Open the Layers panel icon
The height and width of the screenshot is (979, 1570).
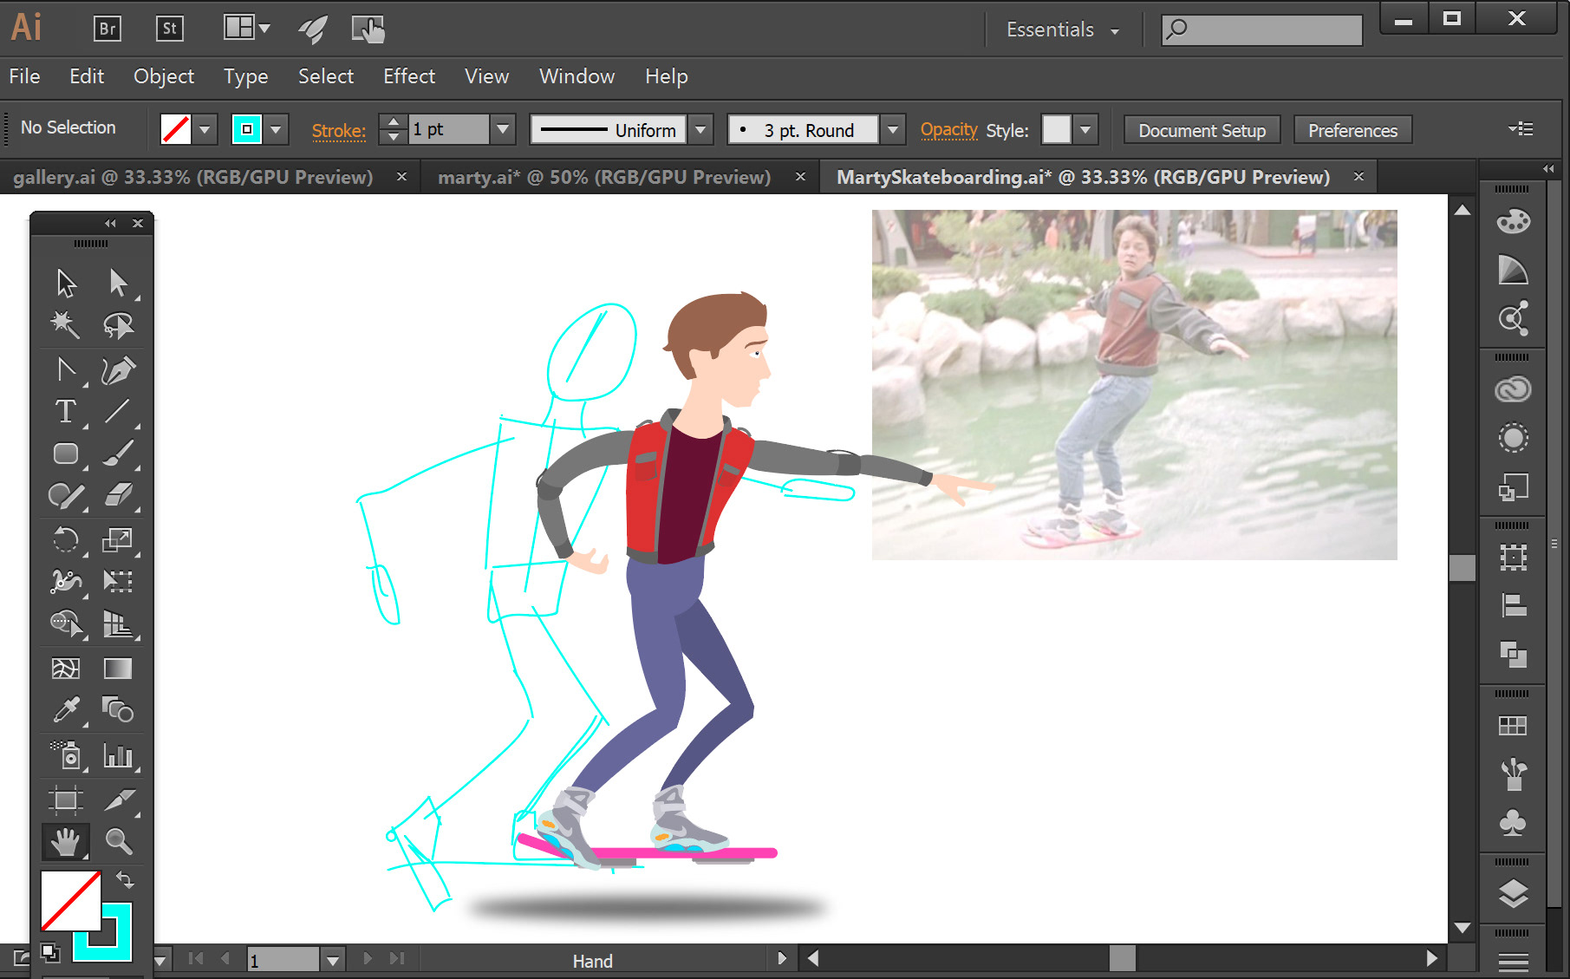pos(1513,893)
